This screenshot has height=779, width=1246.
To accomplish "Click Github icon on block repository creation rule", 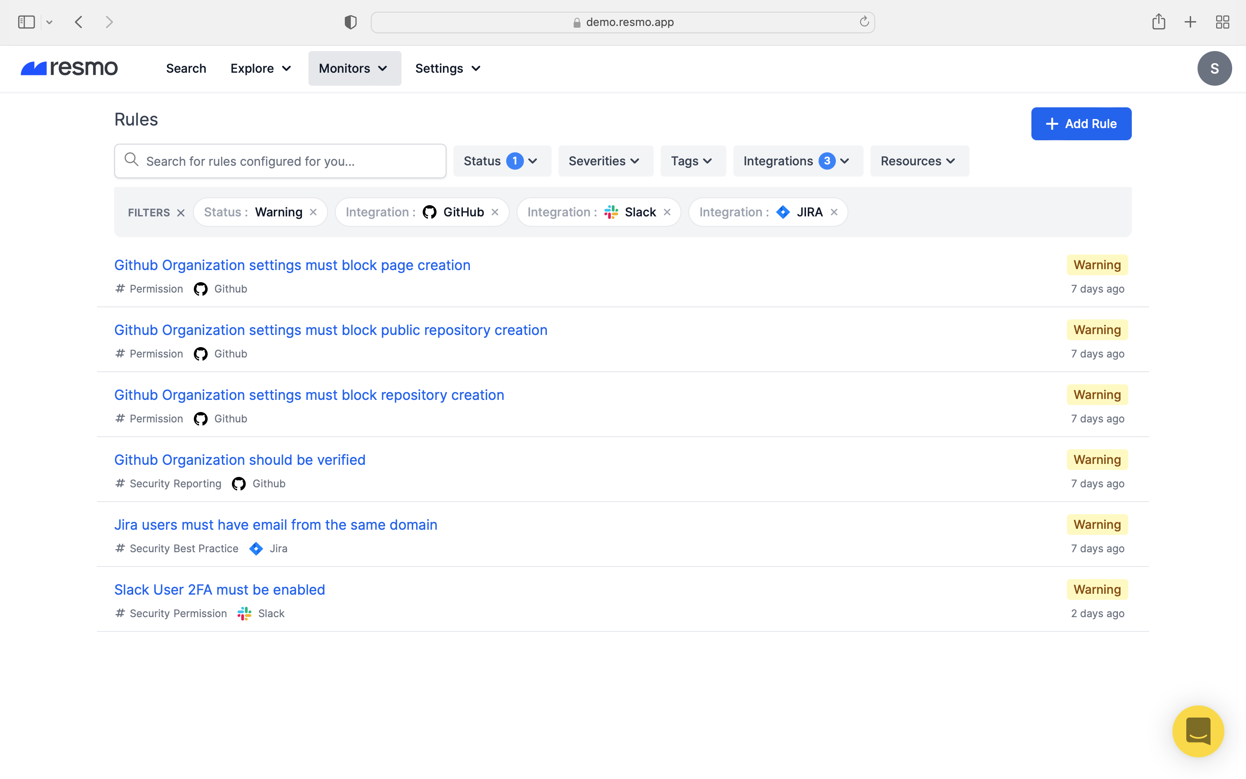I will (x=200, y=419).
